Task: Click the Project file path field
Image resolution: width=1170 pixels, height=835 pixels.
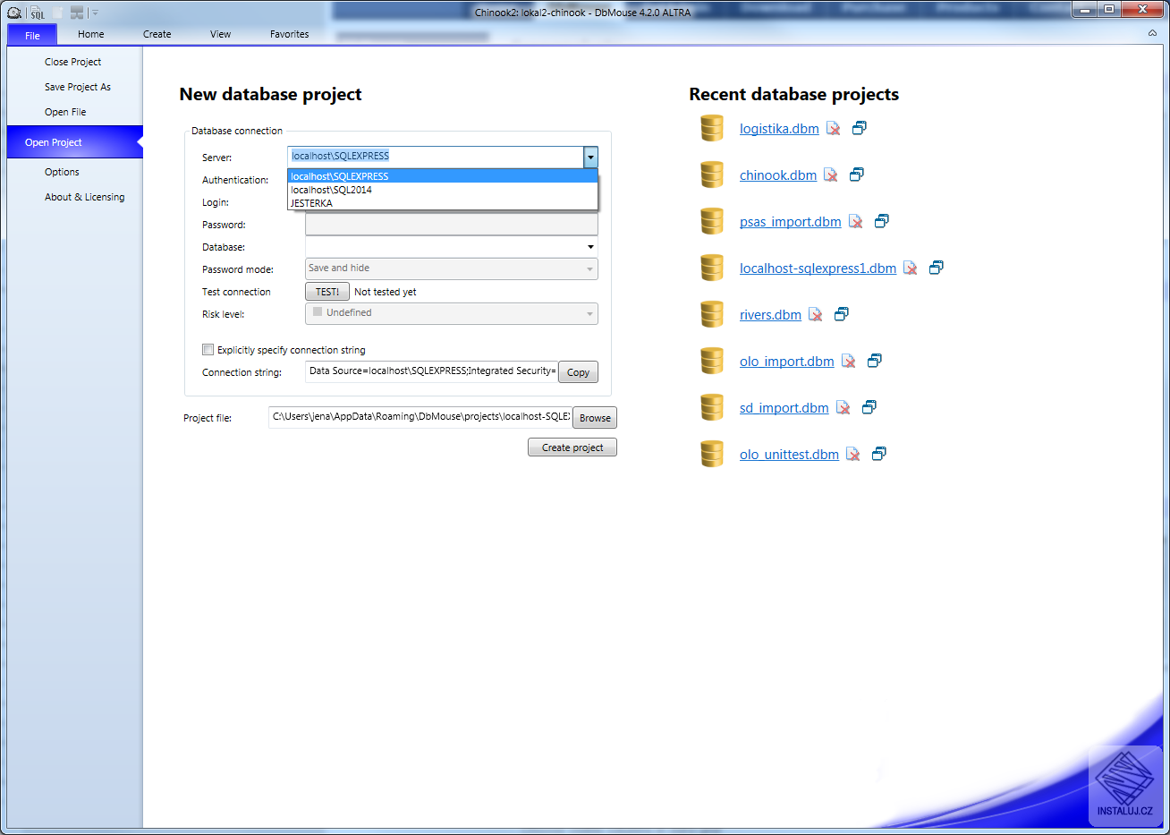Action: pyautogui.click(x=420, y=417)
